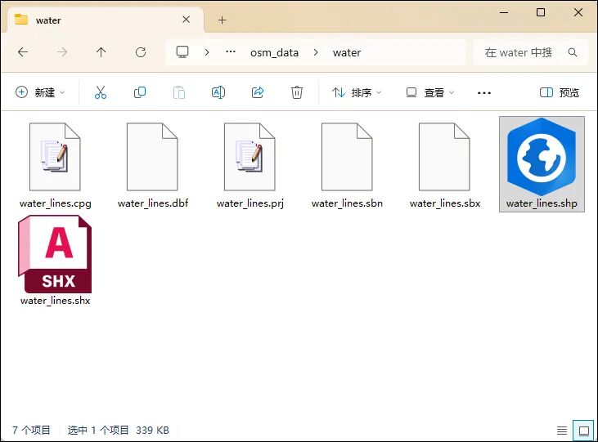Screen dimensions: 598x442
Task: Click the water_lines.shp globe icon
Action: click(x=542, y=157)
